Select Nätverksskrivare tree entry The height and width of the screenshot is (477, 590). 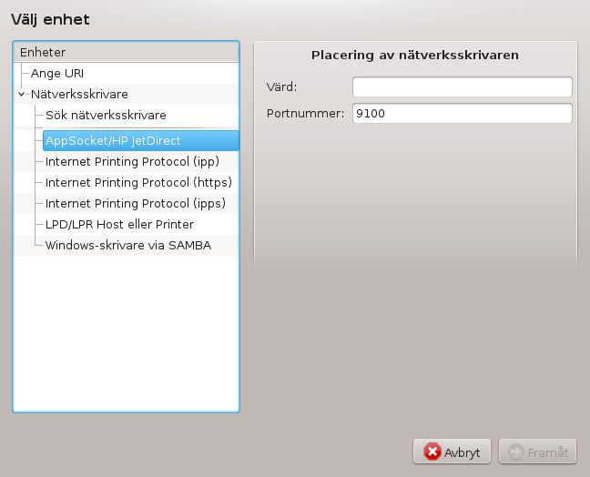click(79, 94)
